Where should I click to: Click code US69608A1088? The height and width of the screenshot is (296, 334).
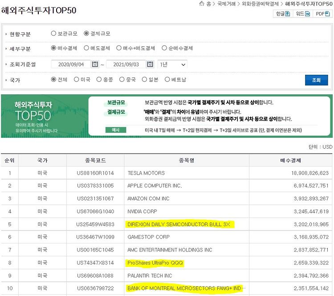(95, 276)
